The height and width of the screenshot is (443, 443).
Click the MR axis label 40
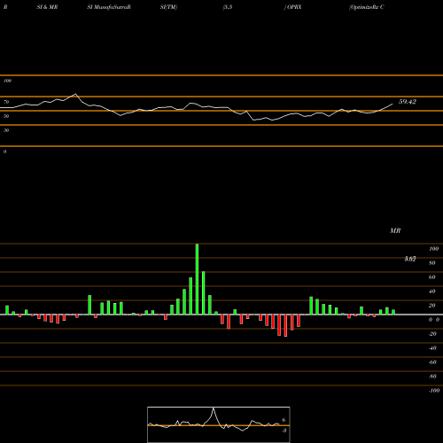click(x=432, y=291)
